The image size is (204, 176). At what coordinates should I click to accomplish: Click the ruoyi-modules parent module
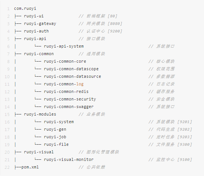coord(40,114)
